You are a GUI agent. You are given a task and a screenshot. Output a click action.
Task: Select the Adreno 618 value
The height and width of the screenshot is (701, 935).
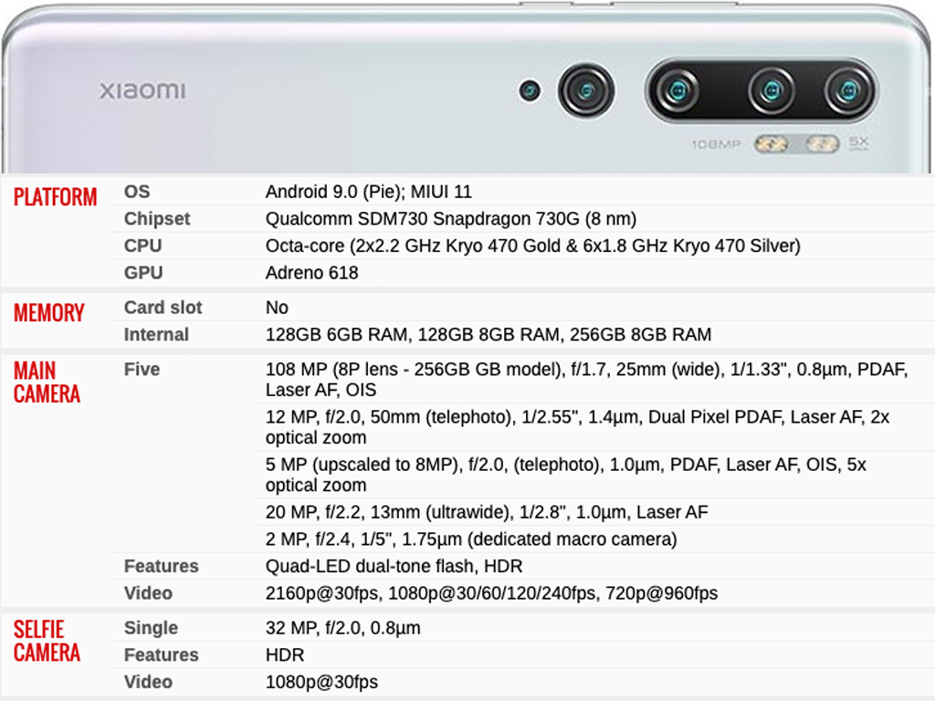coord(312,272)
